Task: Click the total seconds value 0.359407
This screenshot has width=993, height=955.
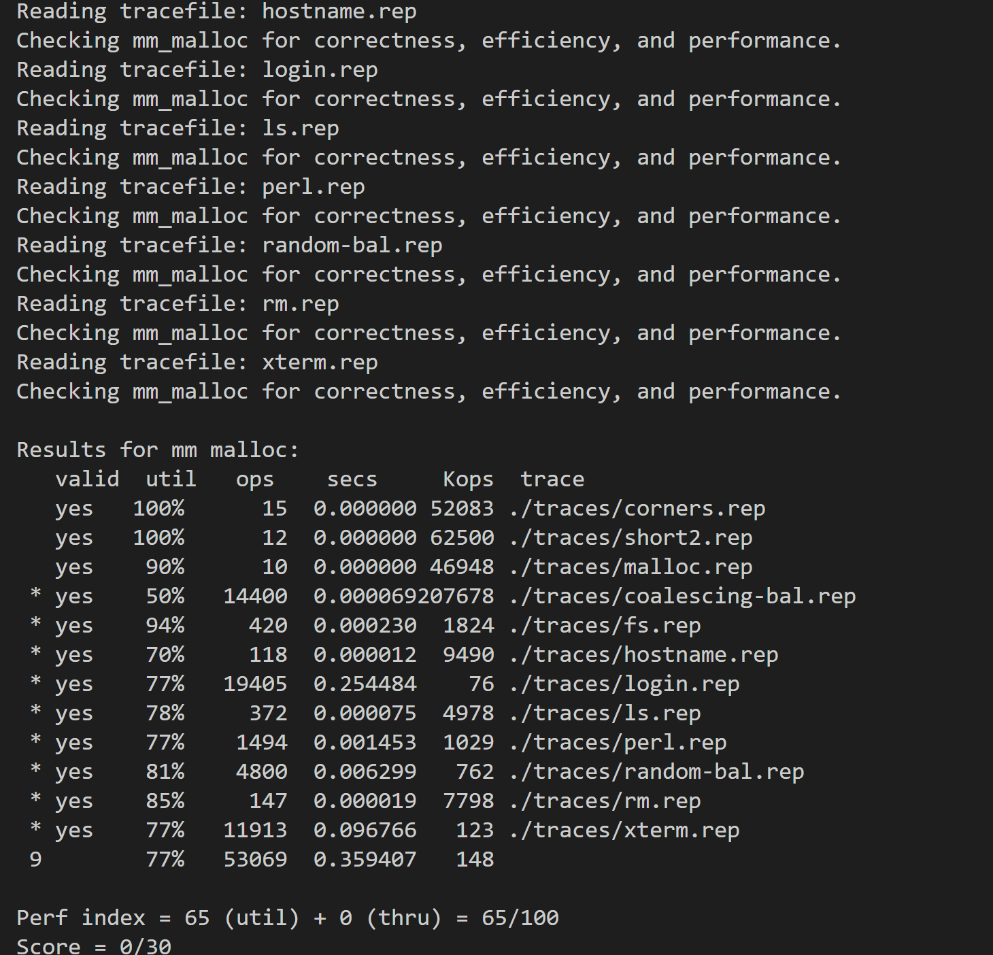Action: (365, 860)
